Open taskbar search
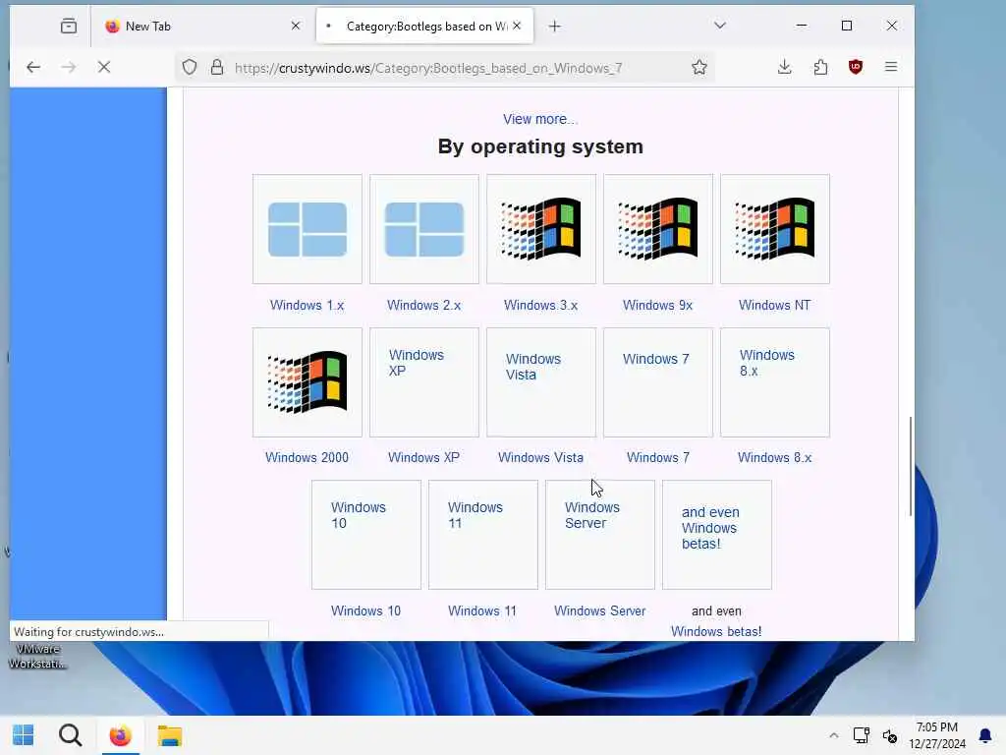 click(x=71, y=735)
